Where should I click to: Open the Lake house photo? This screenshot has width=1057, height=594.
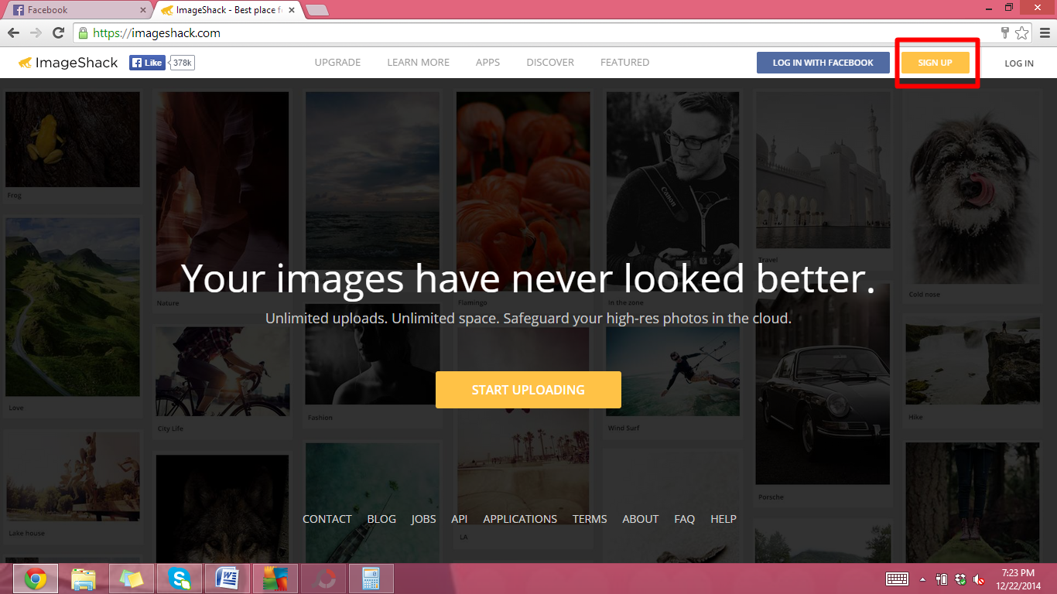tap(73, 476)
